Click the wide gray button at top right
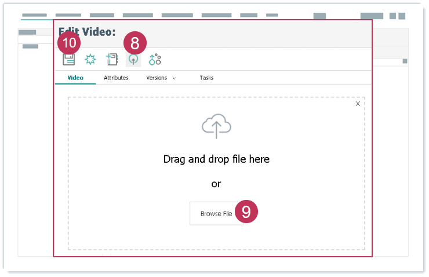This screenshot has width=429, height=277. (x=372, y=16)
